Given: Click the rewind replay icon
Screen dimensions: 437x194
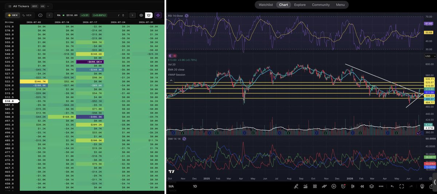Looking at the screenshot, I should [362, 186].
